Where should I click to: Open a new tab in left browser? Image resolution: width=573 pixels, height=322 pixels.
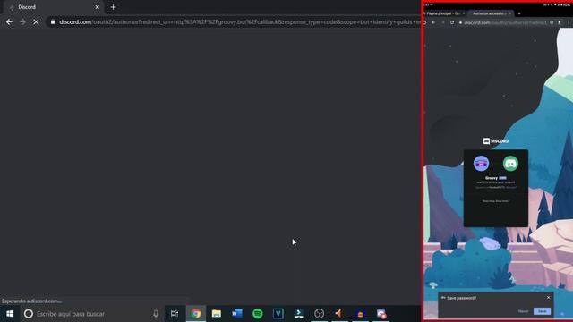coord(113,7)
